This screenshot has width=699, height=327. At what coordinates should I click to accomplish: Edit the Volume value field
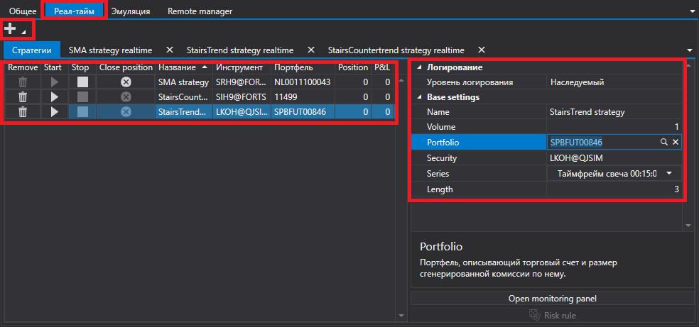pyautogui.click(x=614, y=127)
